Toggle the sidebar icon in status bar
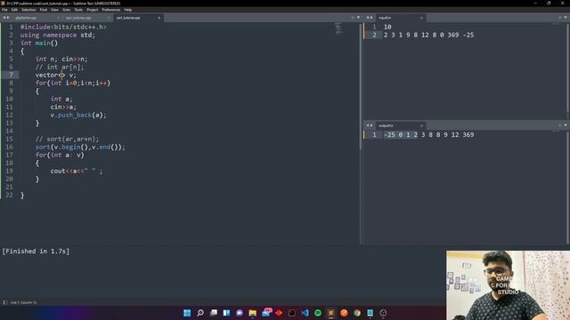 point(5,302)
